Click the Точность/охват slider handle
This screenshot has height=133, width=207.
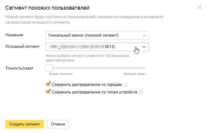pos(49,68)
